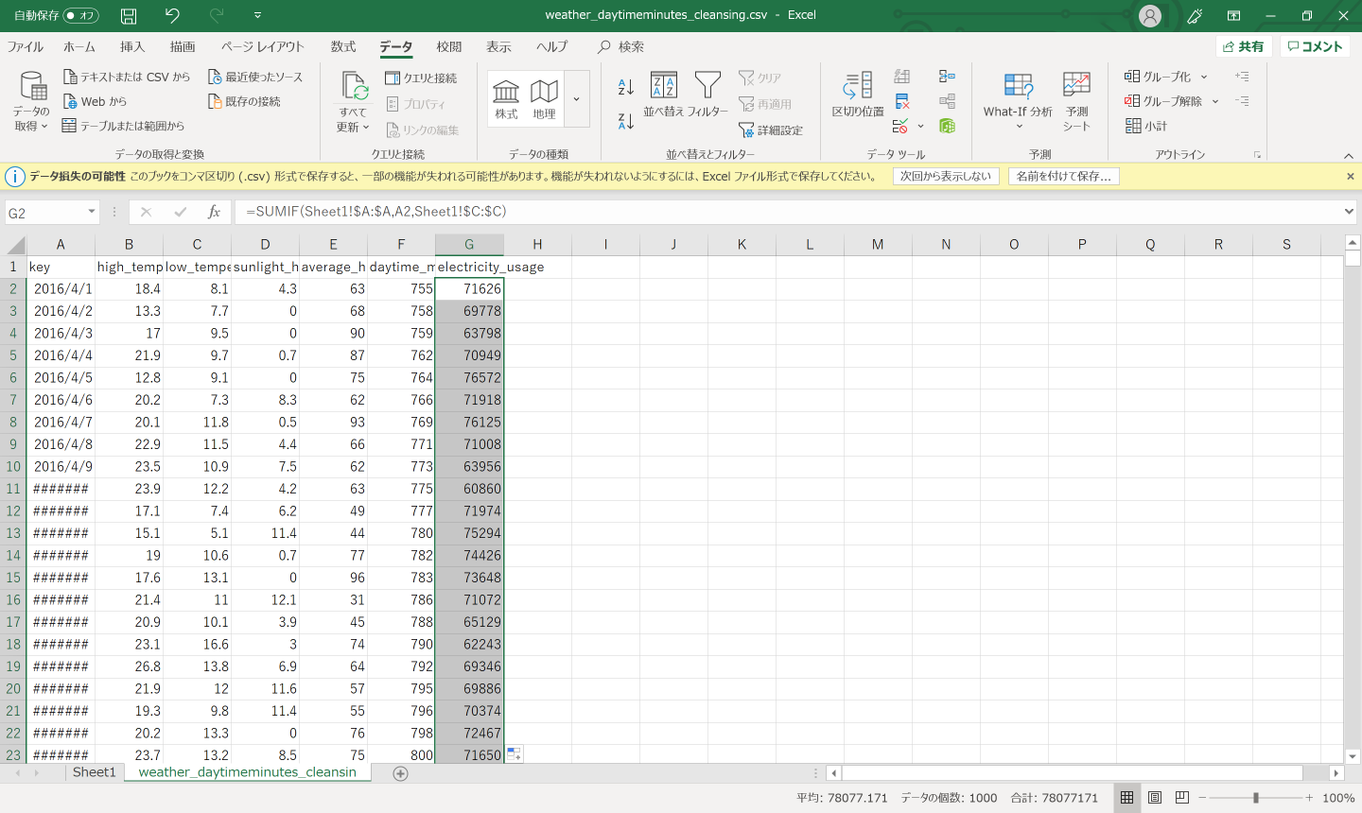The image size is (1362, 813).
Task: Click the Consolidate icon
Action: click(x=947, y=77)
